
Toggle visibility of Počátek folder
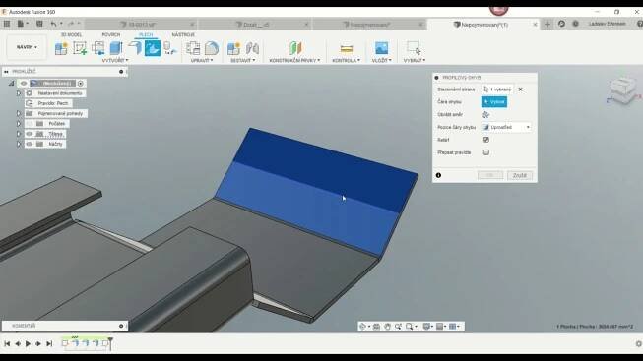point(30,123)
